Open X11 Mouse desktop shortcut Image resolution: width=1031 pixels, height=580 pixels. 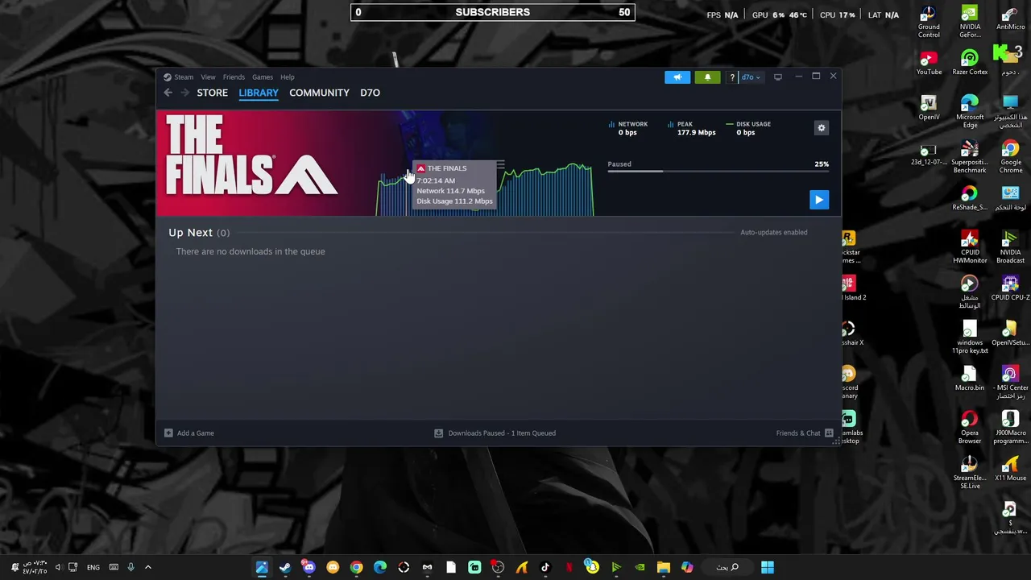point(1010,470)
